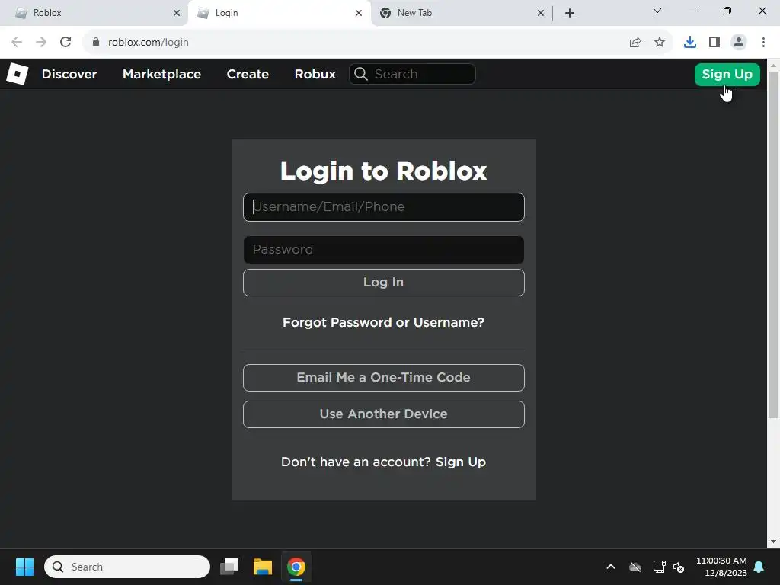Image resolution: width=780 pixels, height=585 pixels.
Task: Click Forgot Password or Username link
Action: click(384, 322)
